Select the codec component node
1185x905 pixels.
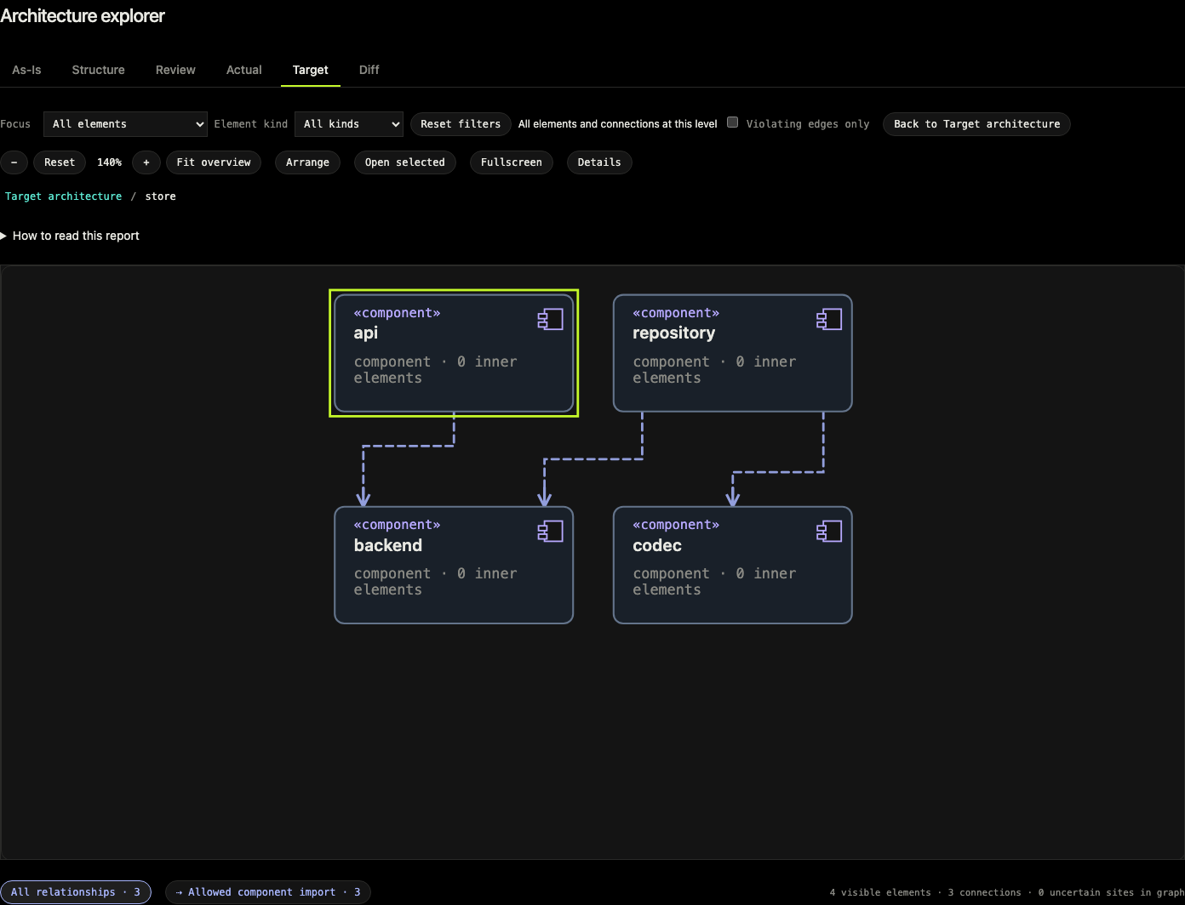pyautogui.click(x=733, y=566)
